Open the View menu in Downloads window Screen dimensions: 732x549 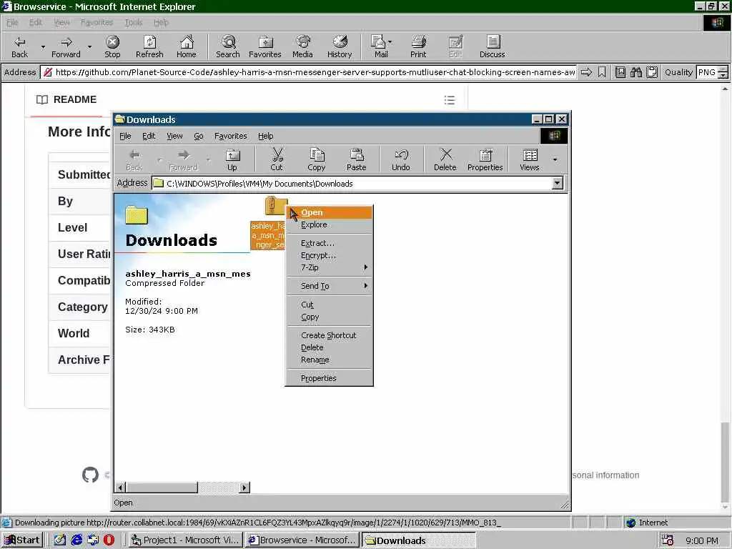[x=174, y=136]
